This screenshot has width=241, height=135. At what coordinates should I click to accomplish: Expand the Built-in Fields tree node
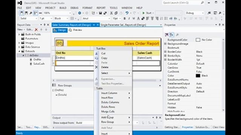19,34
